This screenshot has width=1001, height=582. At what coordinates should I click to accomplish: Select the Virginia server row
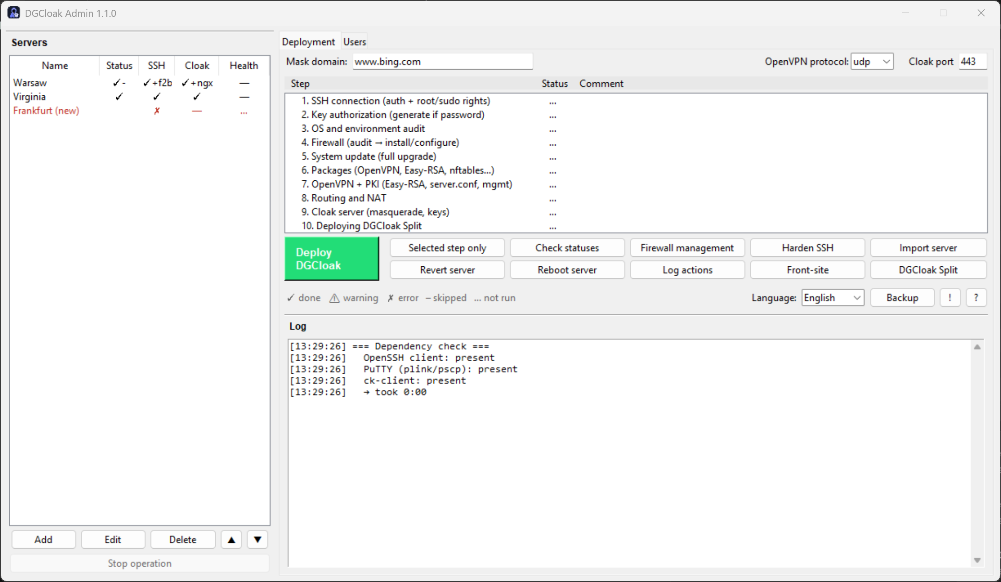tap(140, 97)
